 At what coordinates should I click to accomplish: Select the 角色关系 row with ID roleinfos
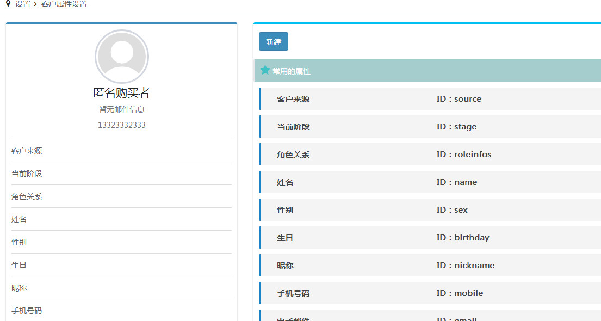430,155
